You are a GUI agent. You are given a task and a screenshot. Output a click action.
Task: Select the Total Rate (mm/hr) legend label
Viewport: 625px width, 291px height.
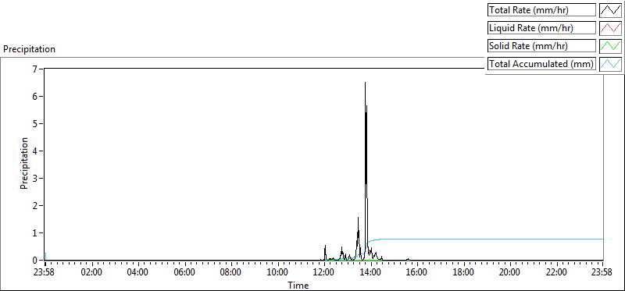(541, 10)
